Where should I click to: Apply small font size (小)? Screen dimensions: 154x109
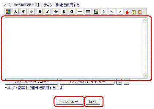tap(32, 12)
